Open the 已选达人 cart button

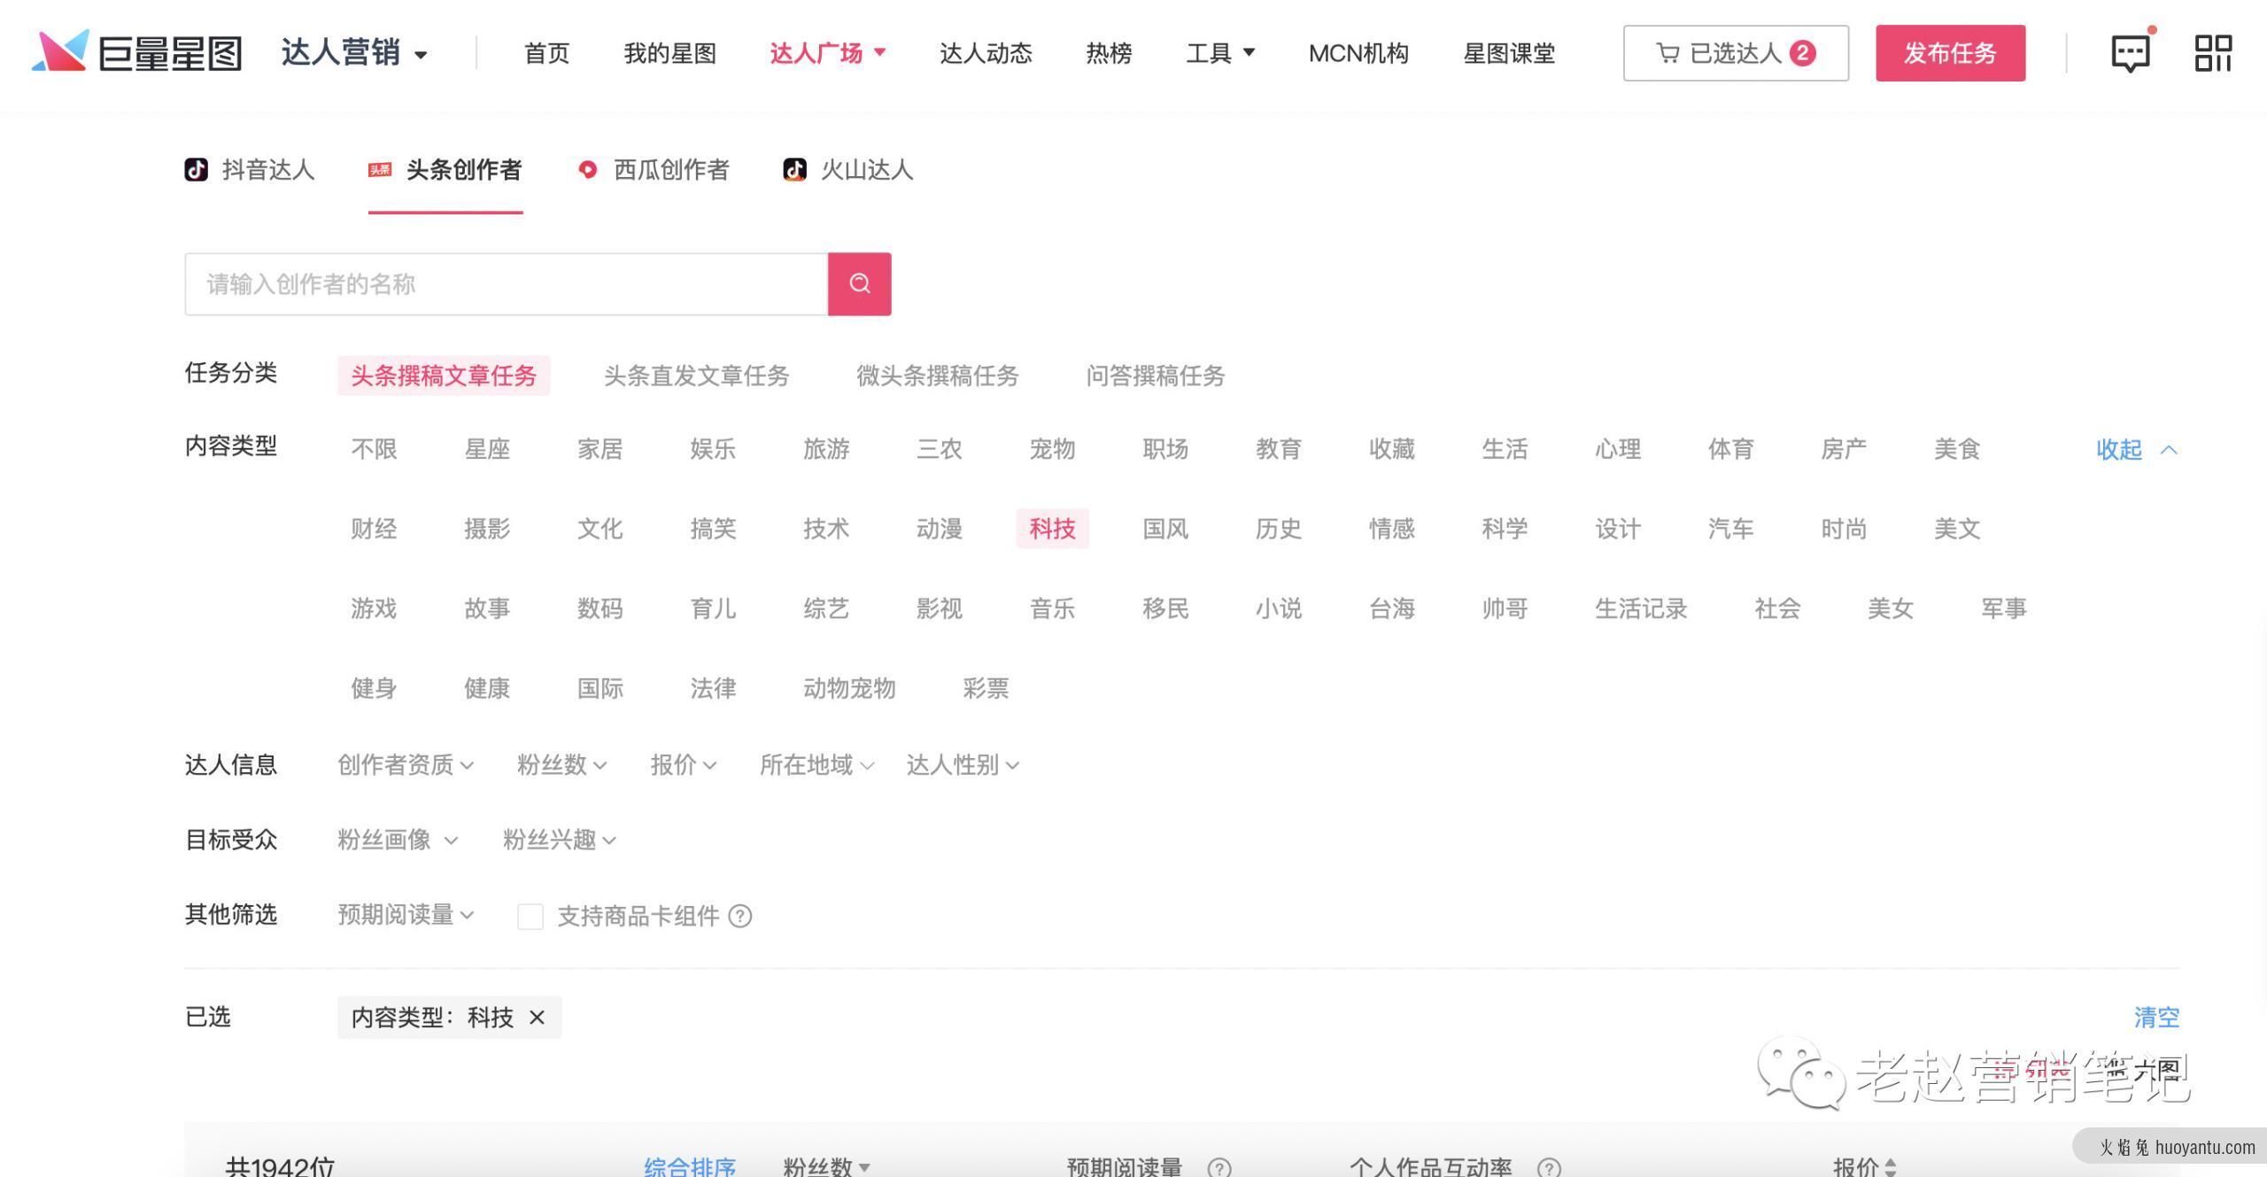[1736, 53]
